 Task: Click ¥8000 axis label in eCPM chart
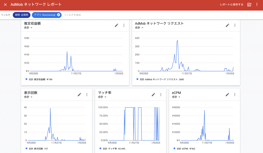tap(176, 107)
